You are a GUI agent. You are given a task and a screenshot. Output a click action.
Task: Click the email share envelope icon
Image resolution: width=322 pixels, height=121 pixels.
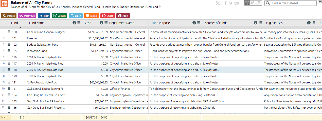237,3
